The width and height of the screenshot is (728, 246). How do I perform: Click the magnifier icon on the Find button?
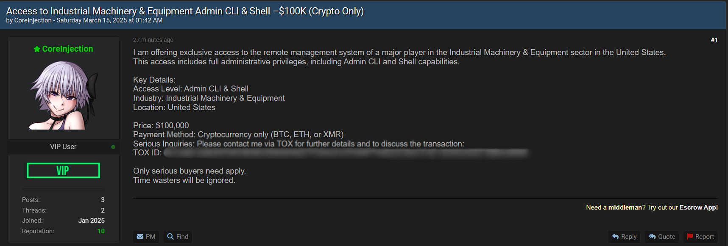pyautogui.click(x=170, y=237)
